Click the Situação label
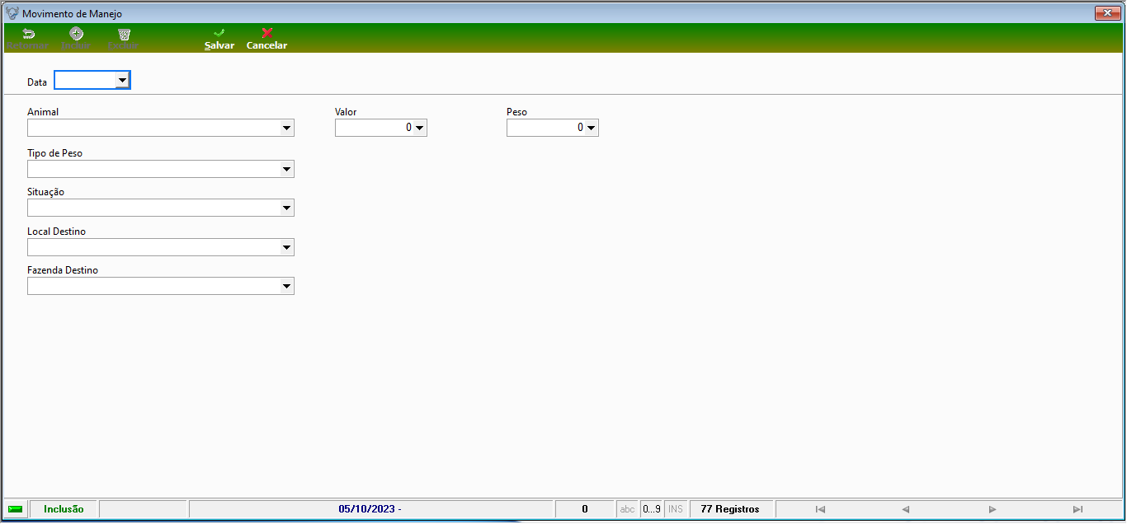 pyautogui.click(x=45, y=192)
